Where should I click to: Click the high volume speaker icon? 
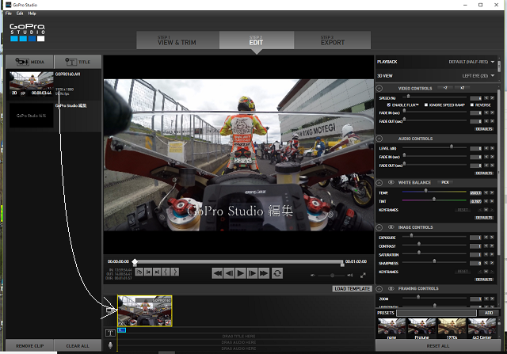click(x=350, y=275)
